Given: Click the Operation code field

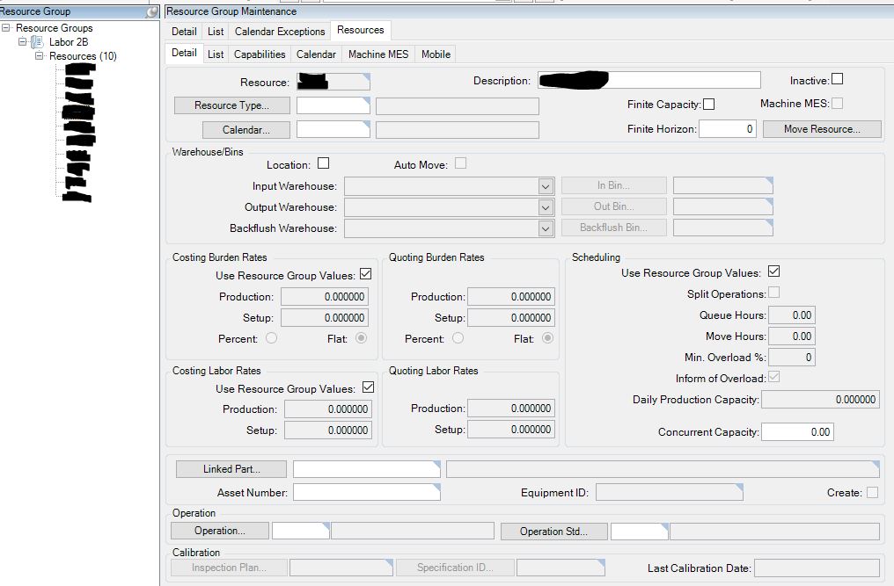Looking at the screenshot, I should [x=300, y=530].
